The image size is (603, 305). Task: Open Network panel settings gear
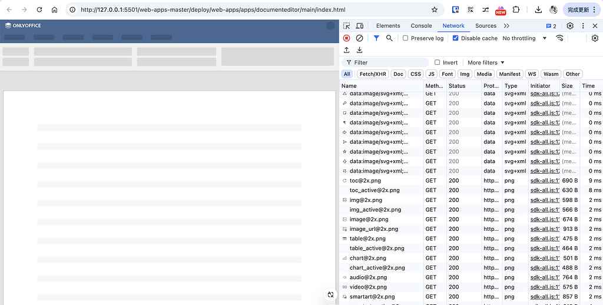pyautogui.click(x=595, y=38)
